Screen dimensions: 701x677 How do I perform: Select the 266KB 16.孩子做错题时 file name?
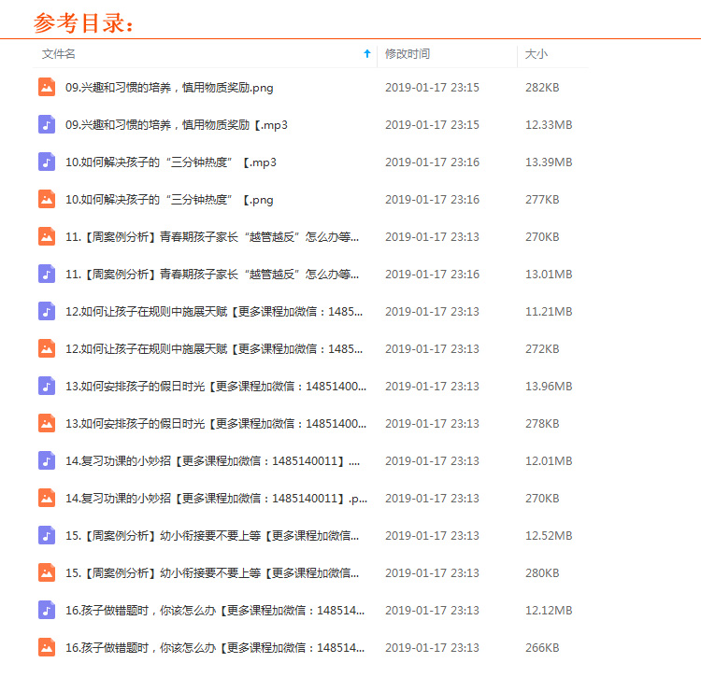tap(215, 647)
